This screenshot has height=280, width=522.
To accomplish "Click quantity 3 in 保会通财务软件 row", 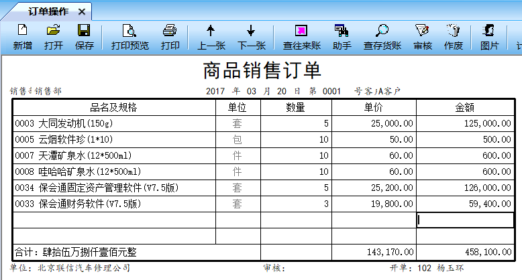I will click(296, 204).
